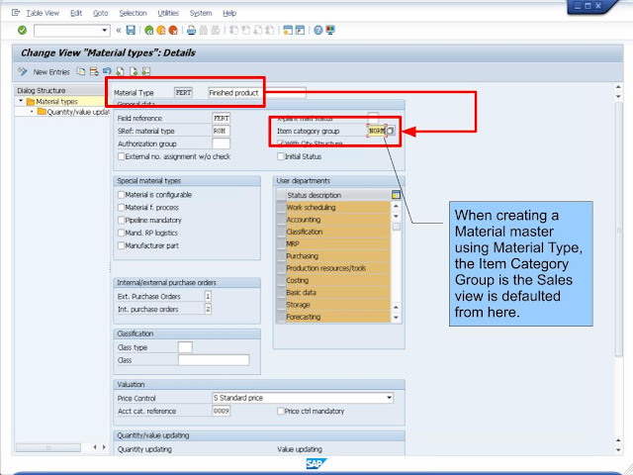Open the Goto menu
Screen dimensions: 633x475
pos(101,13)
